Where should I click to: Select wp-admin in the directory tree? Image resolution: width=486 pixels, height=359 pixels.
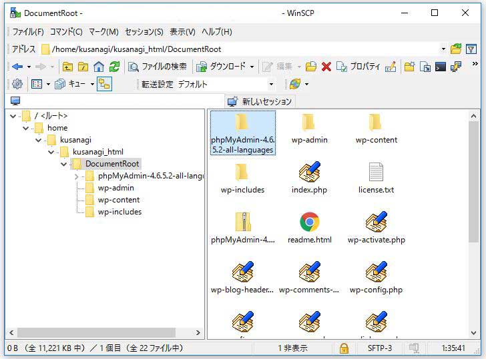click(x=116, y=188)
